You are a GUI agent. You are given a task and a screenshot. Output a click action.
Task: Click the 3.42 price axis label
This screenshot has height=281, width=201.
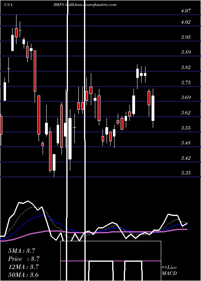(186, 158)
